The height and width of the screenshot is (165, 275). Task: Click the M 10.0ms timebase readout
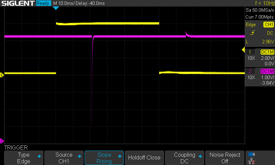click(x=64, y=3)
